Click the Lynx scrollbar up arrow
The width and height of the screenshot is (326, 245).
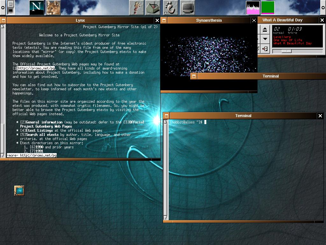point(3,26)
